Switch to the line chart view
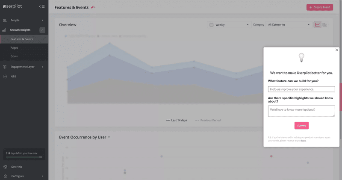The width and height of the screenshot is (342, 180). point(318,25)
